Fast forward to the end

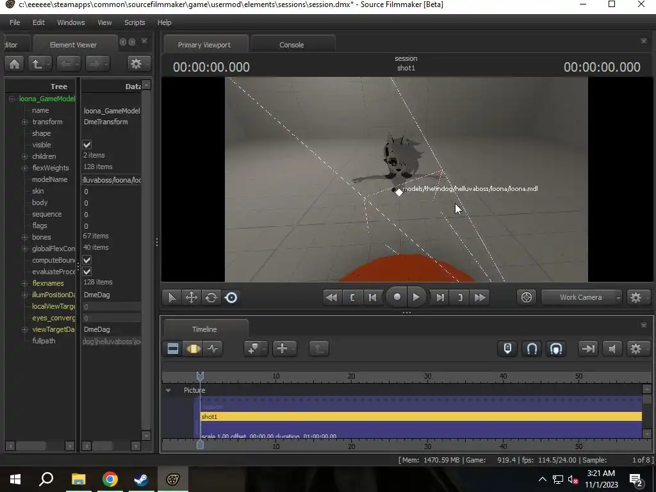pos(480,297)
